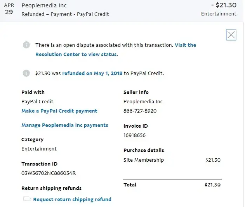Request return shipping refund
Image resolution: width=245 pixels, height=207 pixels.
[x=72, y=199]
